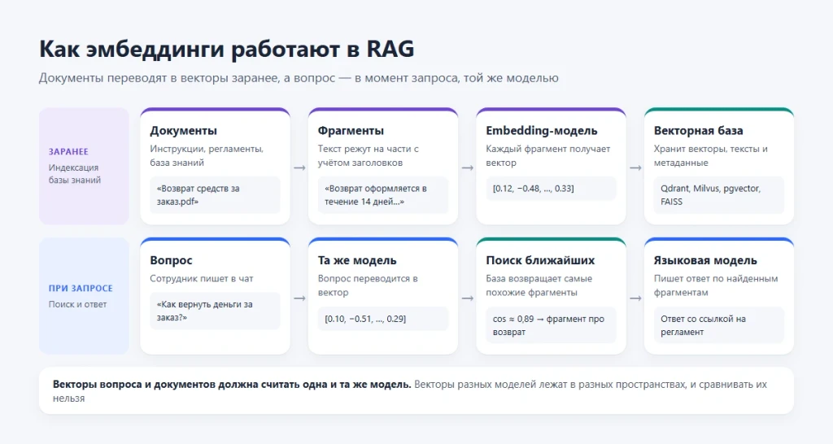The image size is (833, 444).
Task: Click the subtitle starting 'Документы переводят в векторы'
Action: point(299,78)
